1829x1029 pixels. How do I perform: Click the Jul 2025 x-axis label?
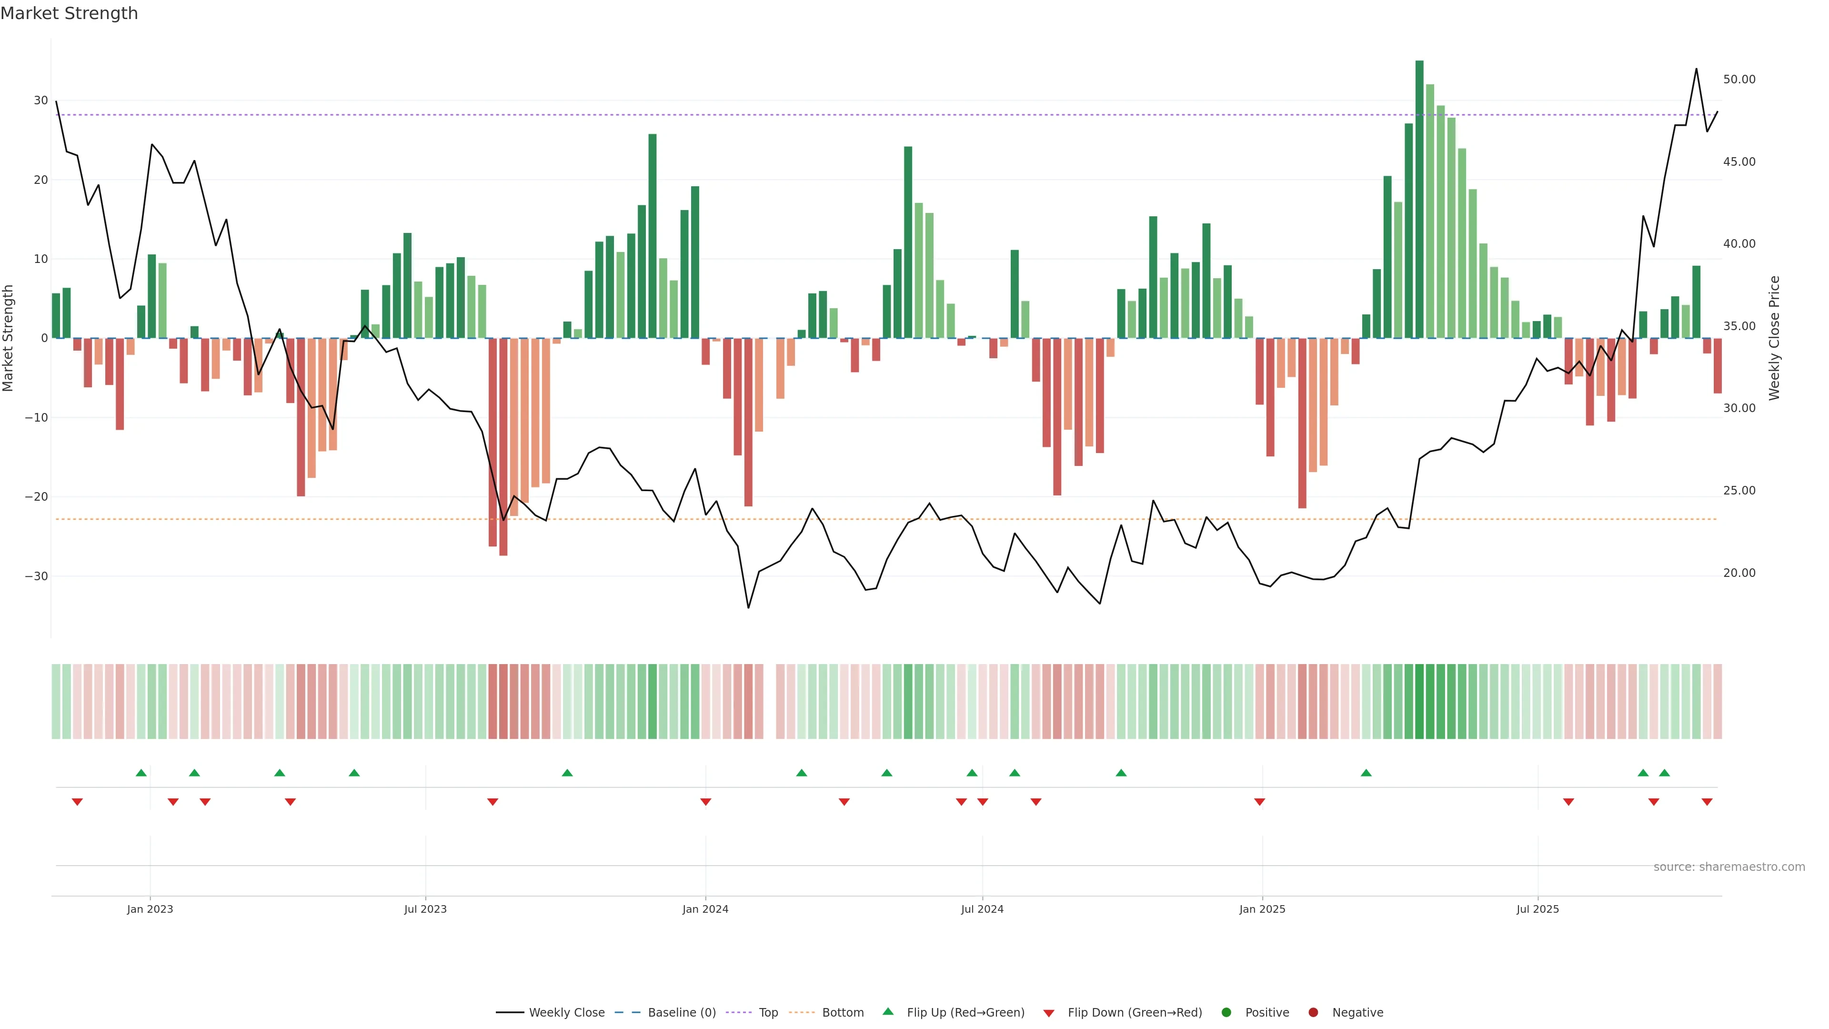tap(1537, 909)
